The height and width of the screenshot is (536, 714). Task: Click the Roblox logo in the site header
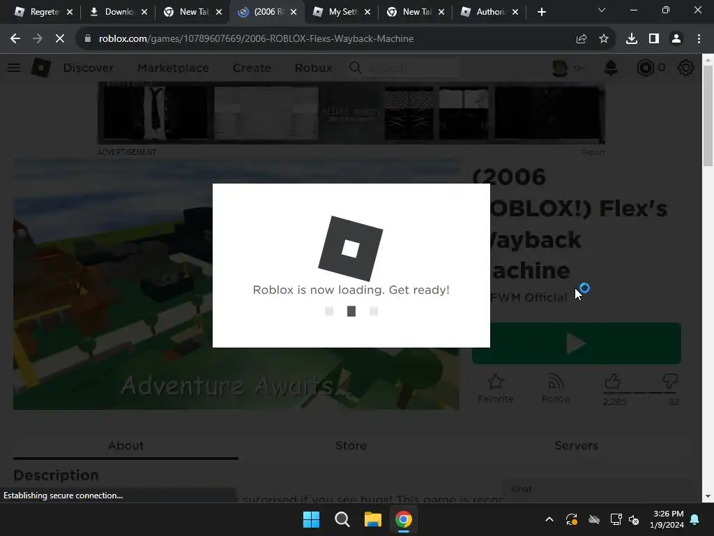(41, 68)
